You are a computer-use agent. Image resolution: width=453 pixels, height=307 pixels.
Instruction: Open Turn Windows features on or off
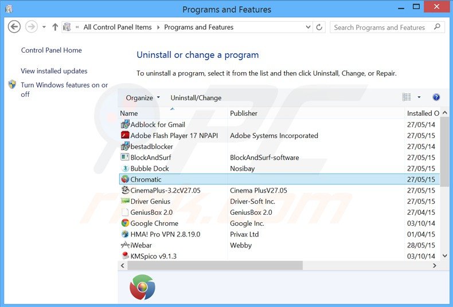64,89
